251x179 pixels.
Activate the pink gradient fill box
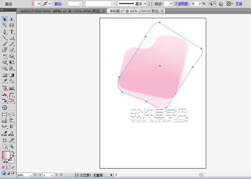(x=6, y=155)
